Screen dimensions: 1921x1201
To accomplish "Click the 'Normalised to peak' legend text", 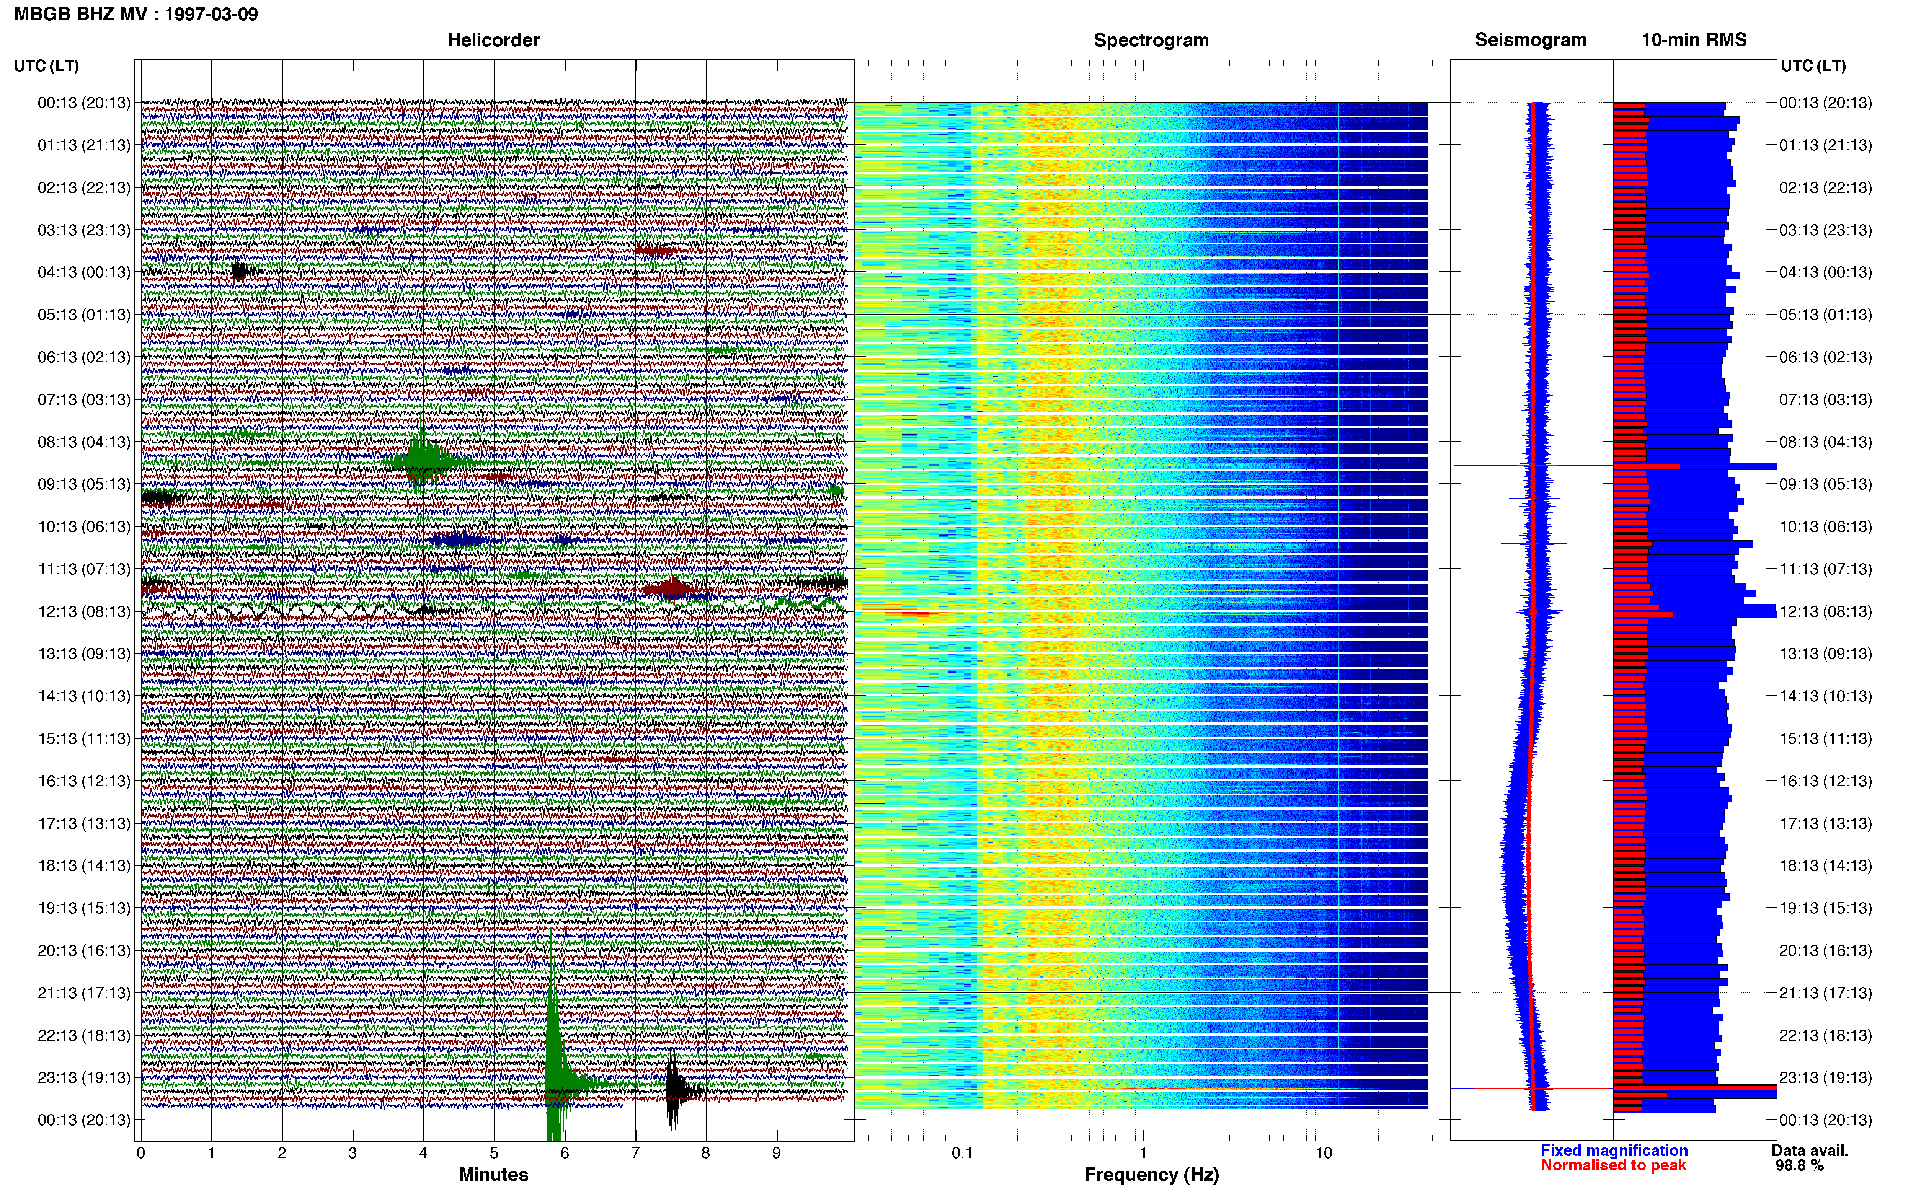I will point(1614,1165).
